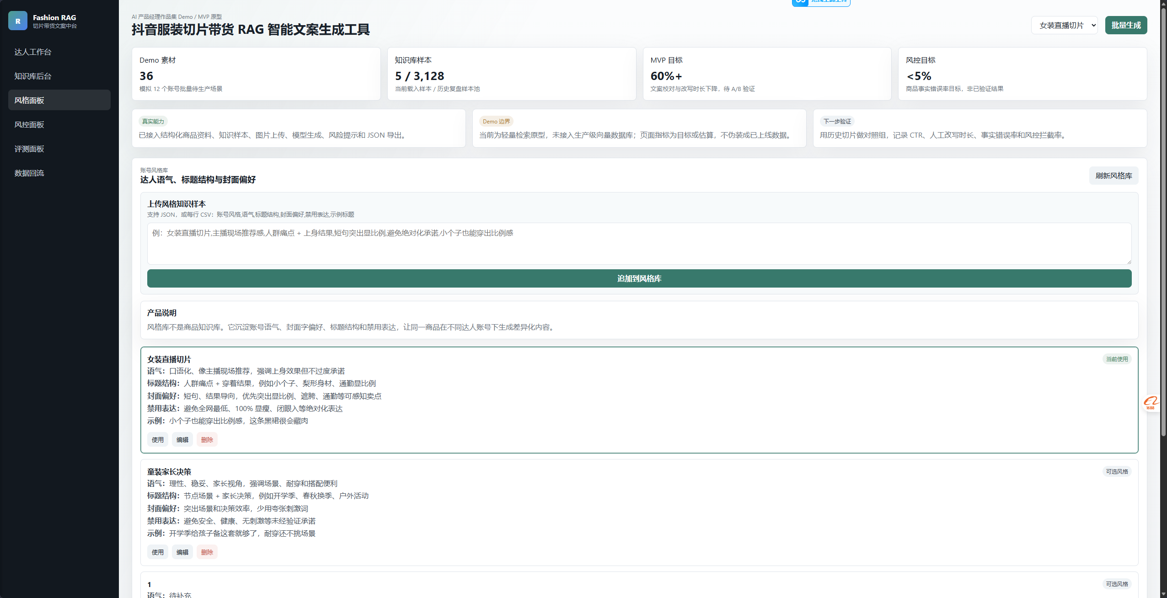The width and height of the screenshot is (1167, 598).
Task: Click the card title 1
Action: [x=149, y=584]
